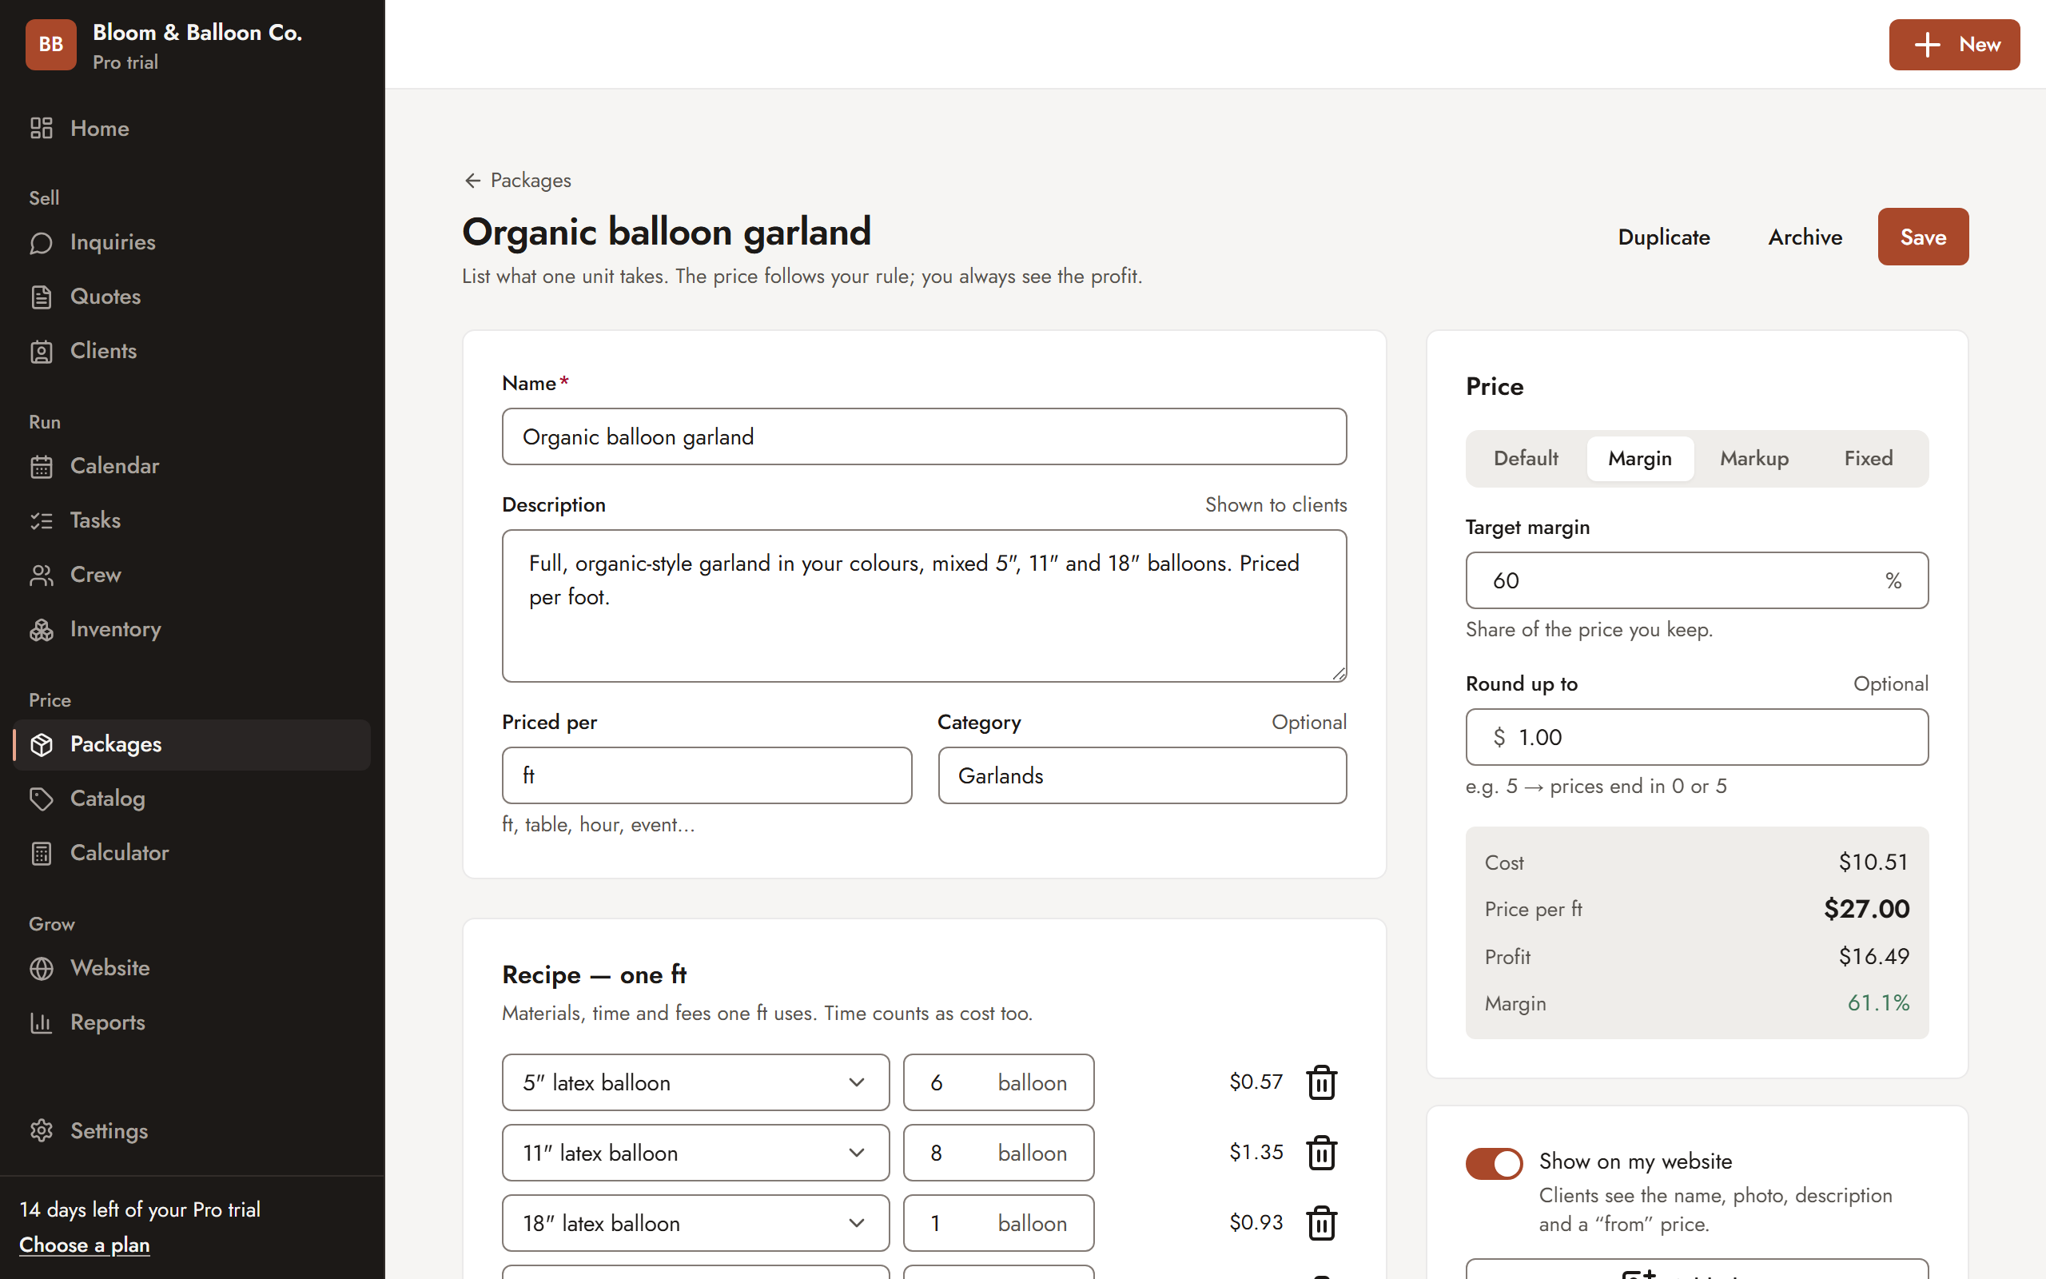This screenshot has width=2046, height=1279.
Task: Select the Margin price tab
Action: tap(1639, 459)
